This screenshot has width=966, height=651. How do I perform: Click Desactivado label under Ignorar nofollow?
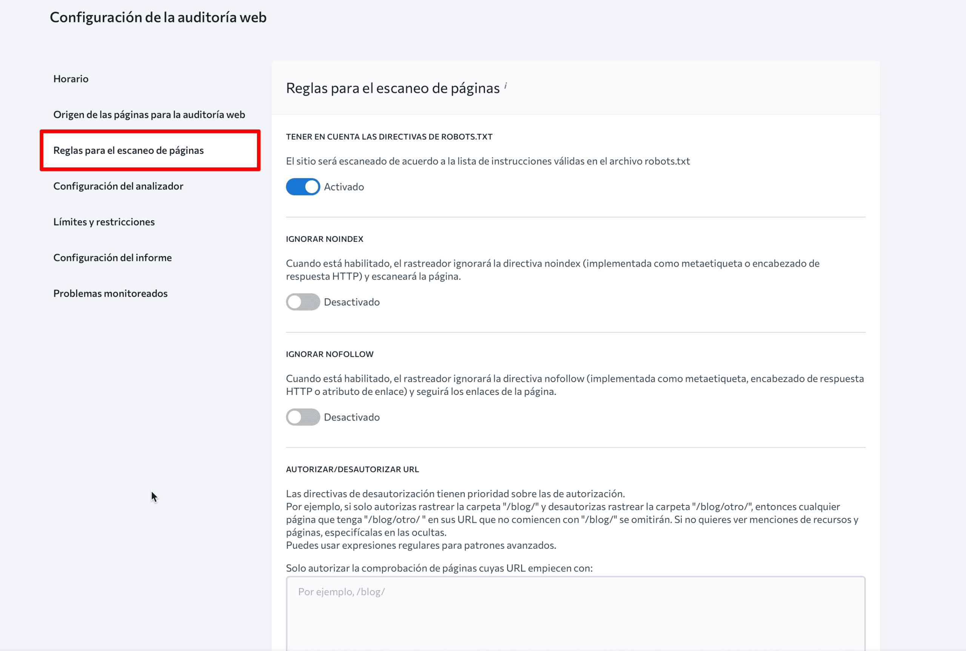[x=352, y=417]
